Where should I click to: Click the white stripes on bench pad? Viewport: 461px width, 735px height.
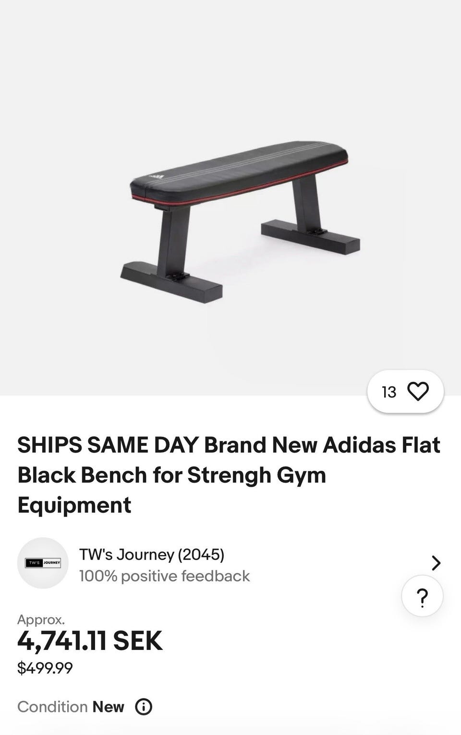click(250, 159)
